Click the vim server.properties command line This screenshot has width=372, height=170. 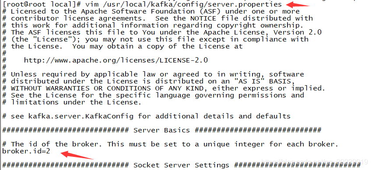coord(142,4)
